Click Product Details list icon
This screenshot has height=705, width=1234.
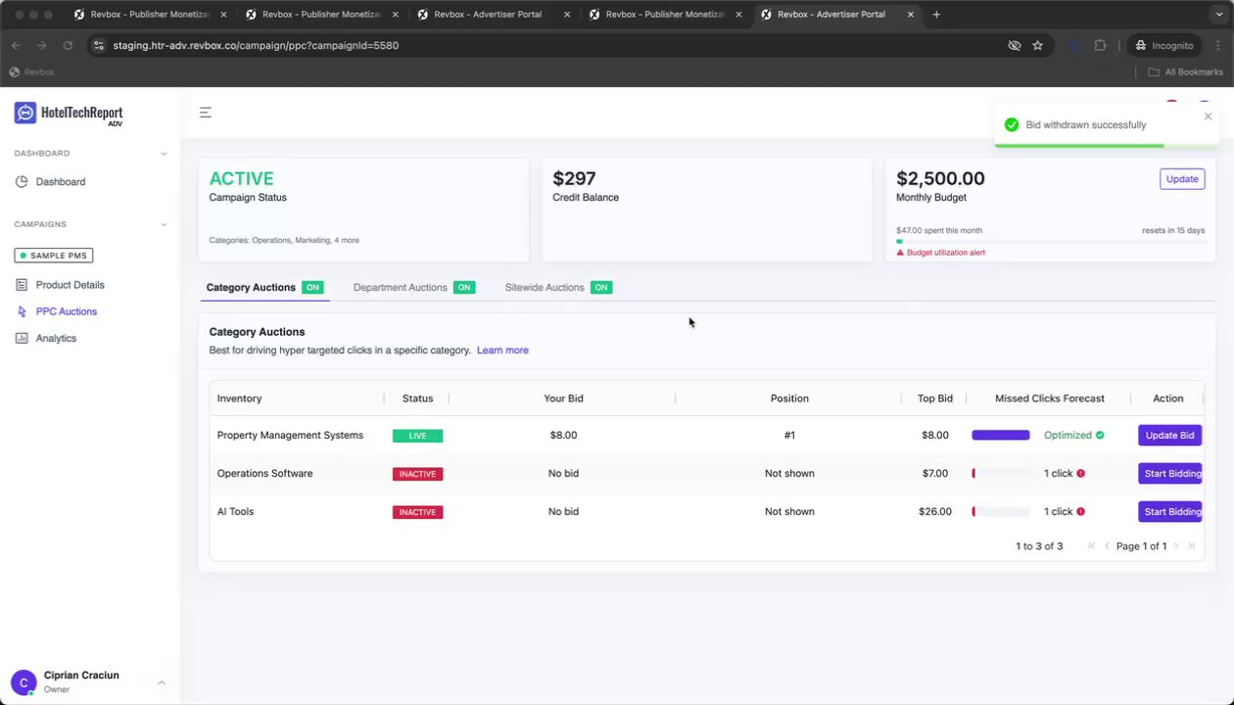(x=22, y=285)
